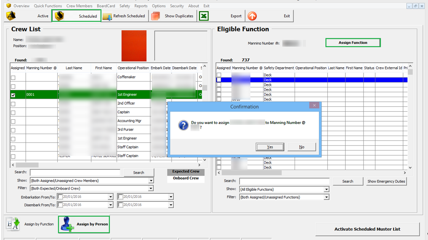428x240 pixels.
Task: Click Activate Scheduled Muster List
Action: [x=367, y=229]
